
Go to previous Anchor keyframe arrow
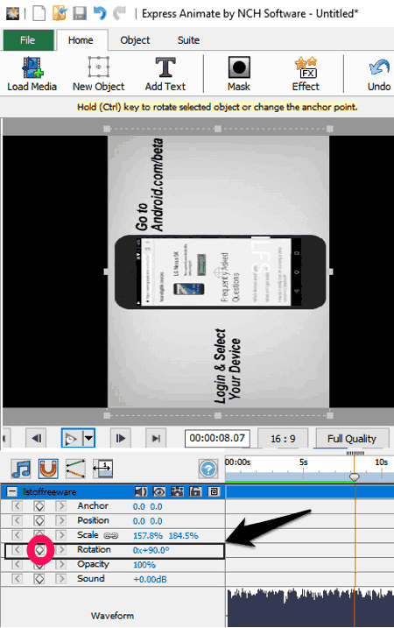point(18,506)
